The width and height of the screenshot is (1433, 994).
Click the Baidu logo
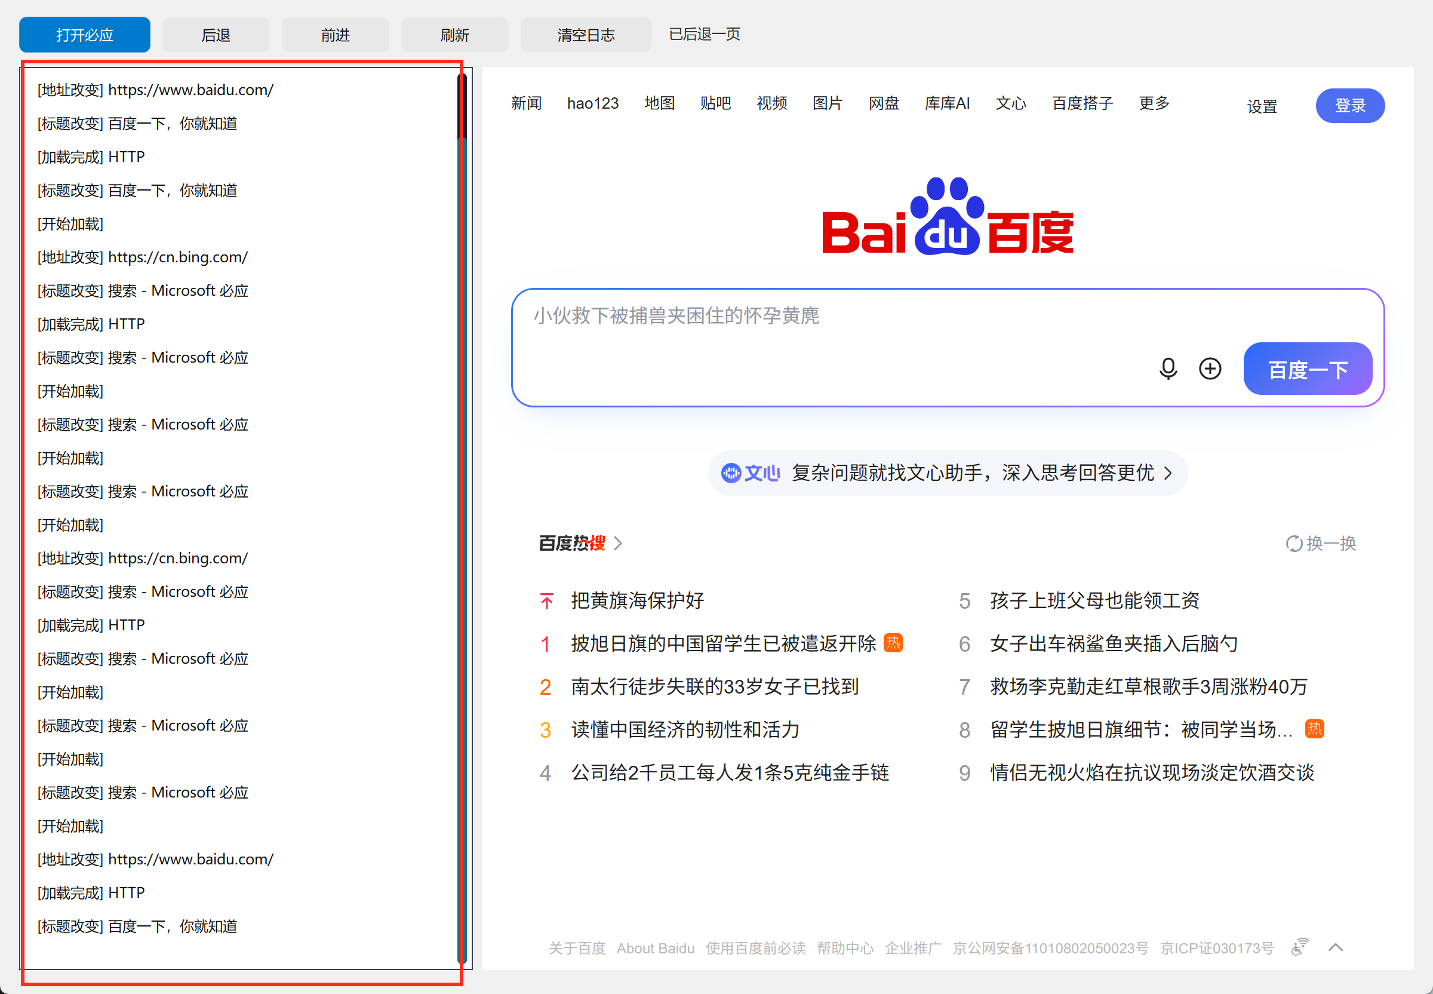(948, 216)
